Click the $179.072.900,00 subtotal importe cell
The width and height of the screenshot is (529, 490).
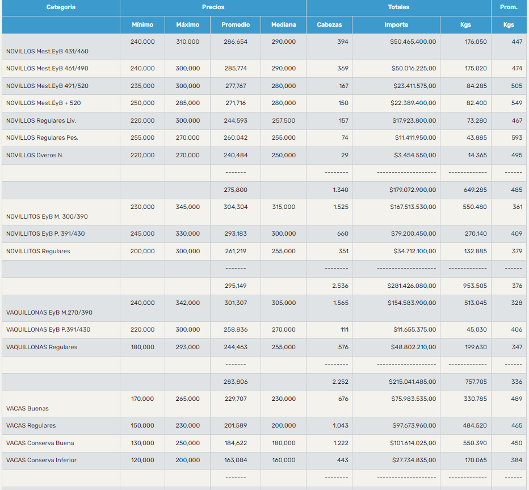click(412, 190)
